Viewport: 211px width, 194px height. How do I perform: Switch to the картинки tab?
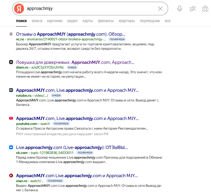tap(55, 21)
